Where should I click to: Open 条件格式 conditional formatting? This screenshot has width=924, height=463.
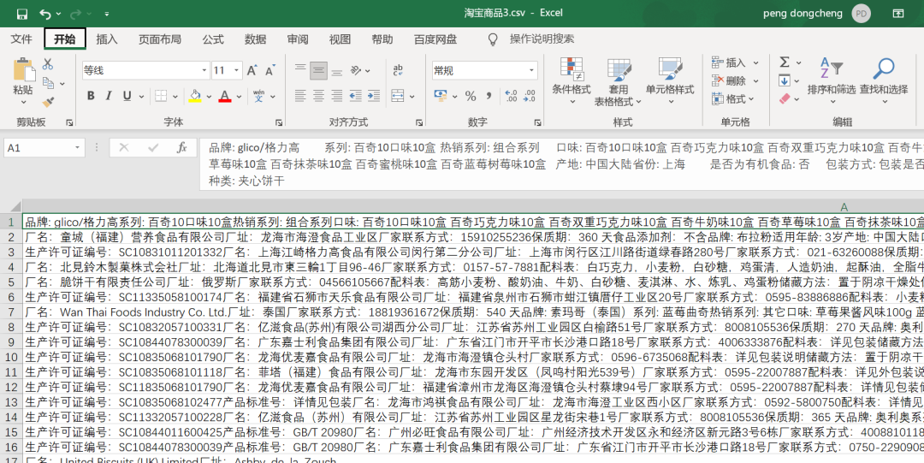point(571,82)
